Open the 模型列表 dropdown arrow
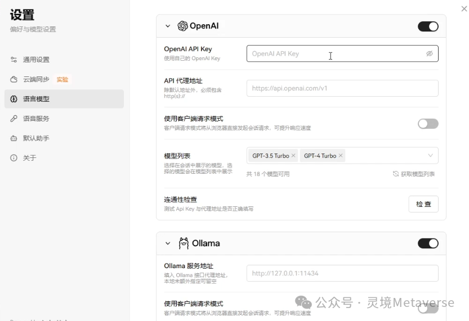 tap(430, 155)
